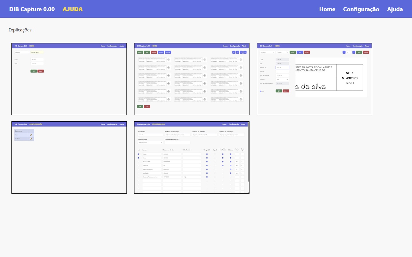
Task: Open the Assinado dropdown in NF-e thumbnail
Action: pyautogui.click(x=282, y=79)
